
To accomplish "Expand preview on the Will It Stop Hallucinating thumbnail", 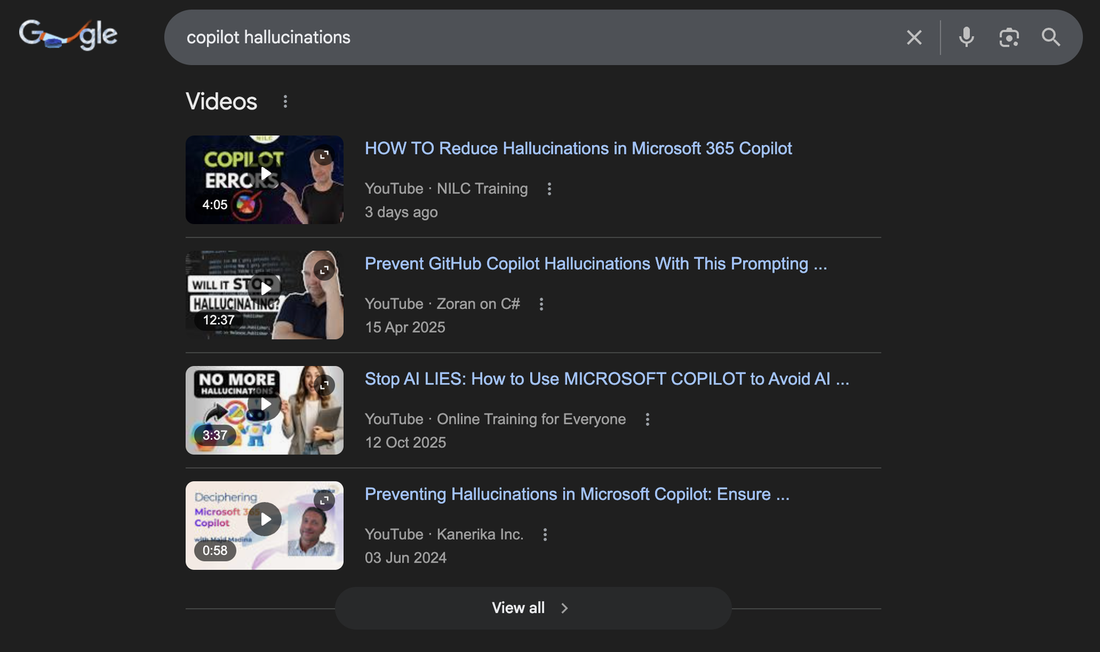I will click(324, 270).
